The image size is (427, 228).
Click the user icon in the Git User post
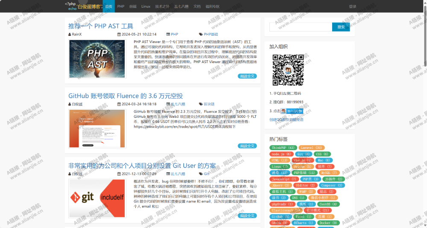pos(70,174)
